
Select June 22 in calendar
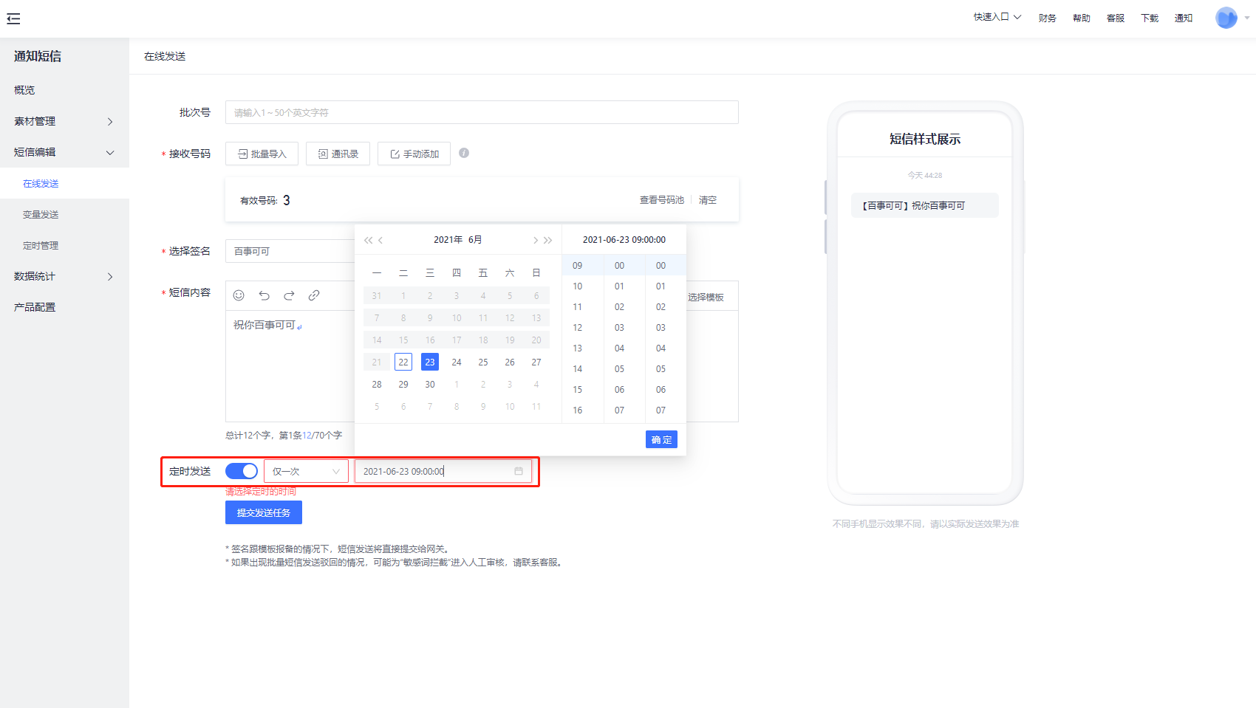point(403,362)
